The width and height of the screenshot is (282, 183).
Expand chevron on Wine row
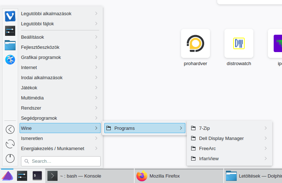96,128
